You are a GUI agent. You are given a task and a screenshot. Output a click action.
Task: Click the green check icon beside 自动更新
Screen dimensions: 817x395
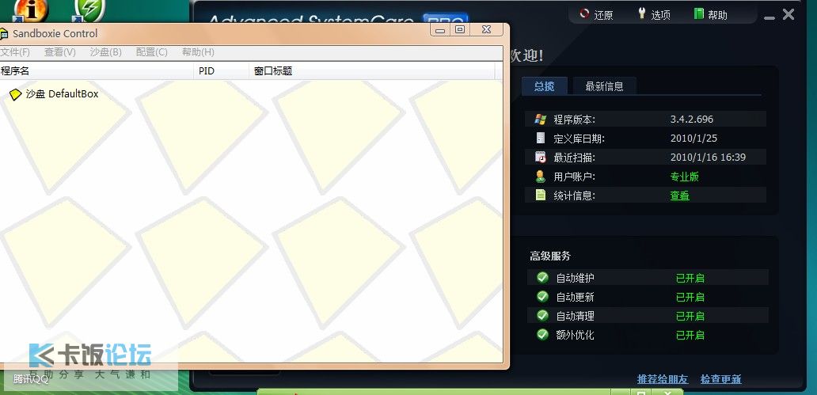[x=542, y=296]
